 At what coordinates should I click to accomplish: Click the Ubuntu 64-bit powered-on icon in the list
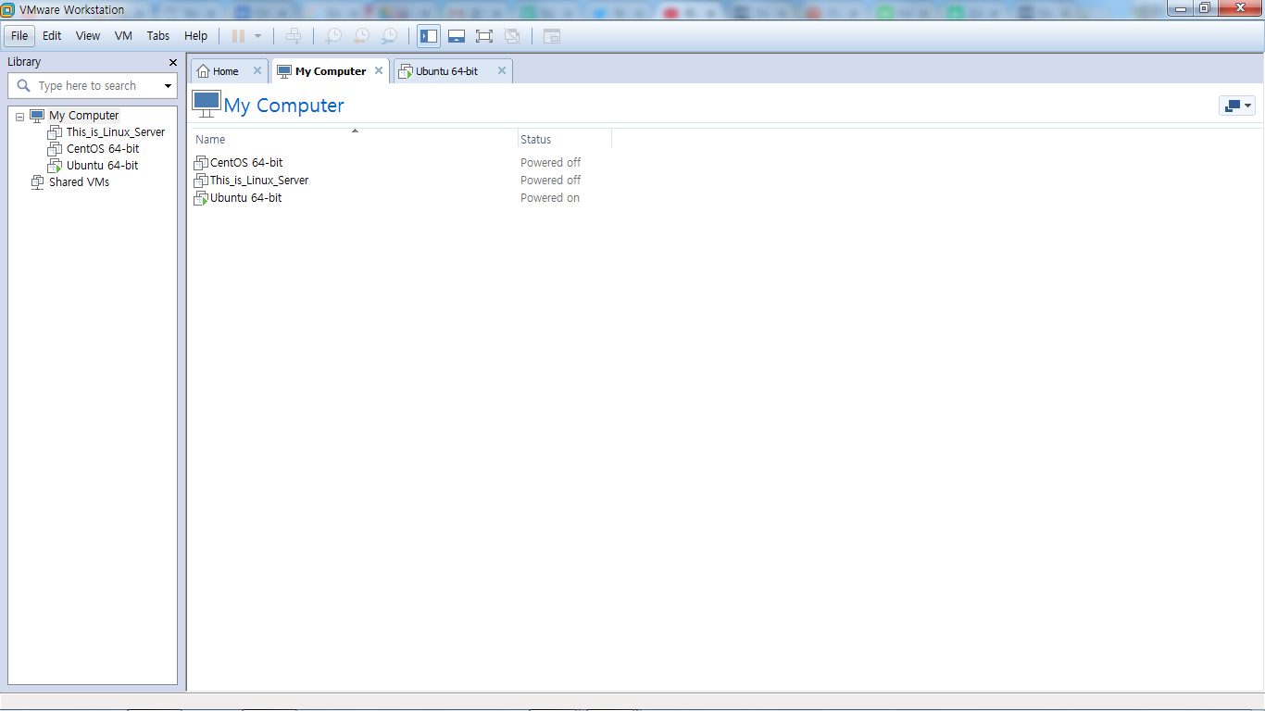(201, 198)
